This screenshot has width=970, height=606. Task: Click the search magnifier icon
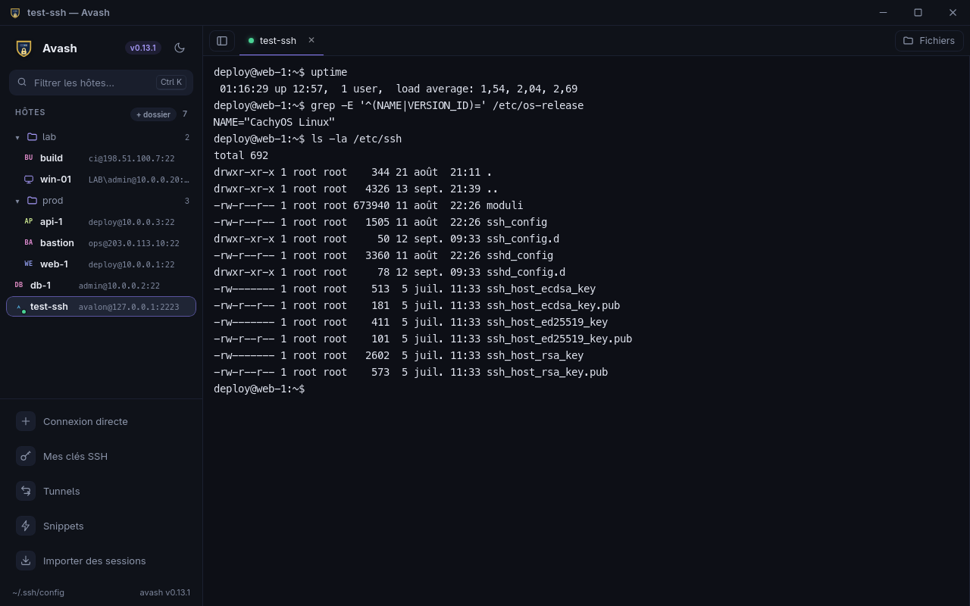(x=22, y=82)
